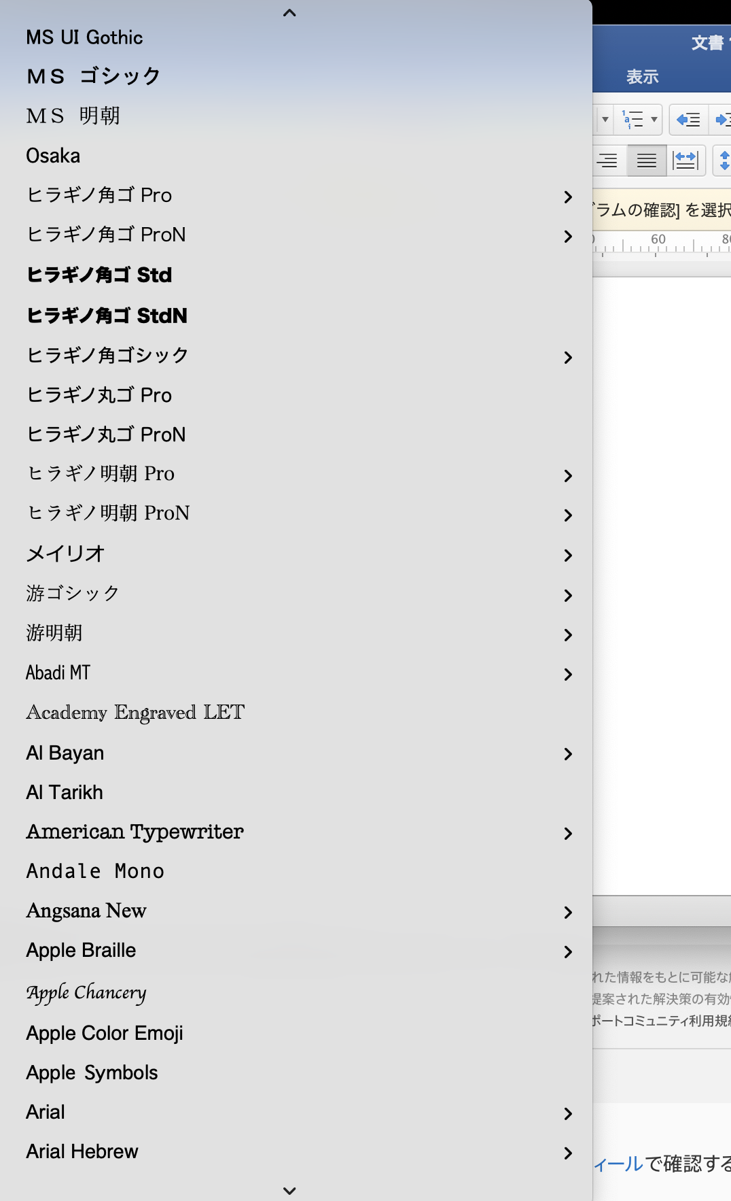The height and width of the screenshot is (1201, 731).
Task: Expand ヒラギノ明朝 Pro submenu arrow
Action: (568, 475)
